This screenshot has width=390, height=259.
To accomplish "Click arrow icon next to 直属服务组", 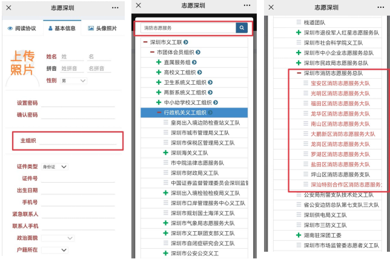I will (x=195, y=62).
